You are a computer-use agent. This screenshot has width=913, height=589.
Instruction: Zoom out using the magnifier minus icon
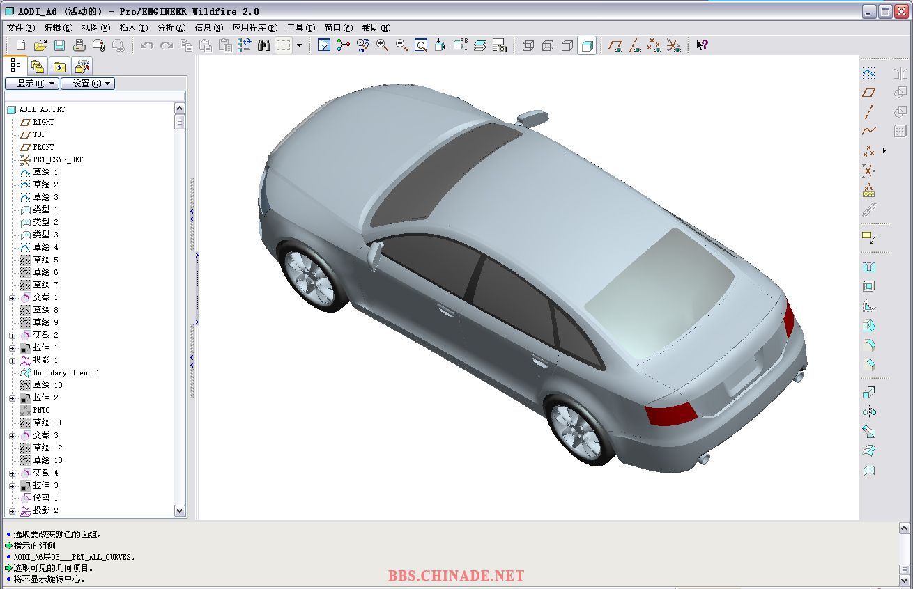pyautogui.click(x=401, y=45)
